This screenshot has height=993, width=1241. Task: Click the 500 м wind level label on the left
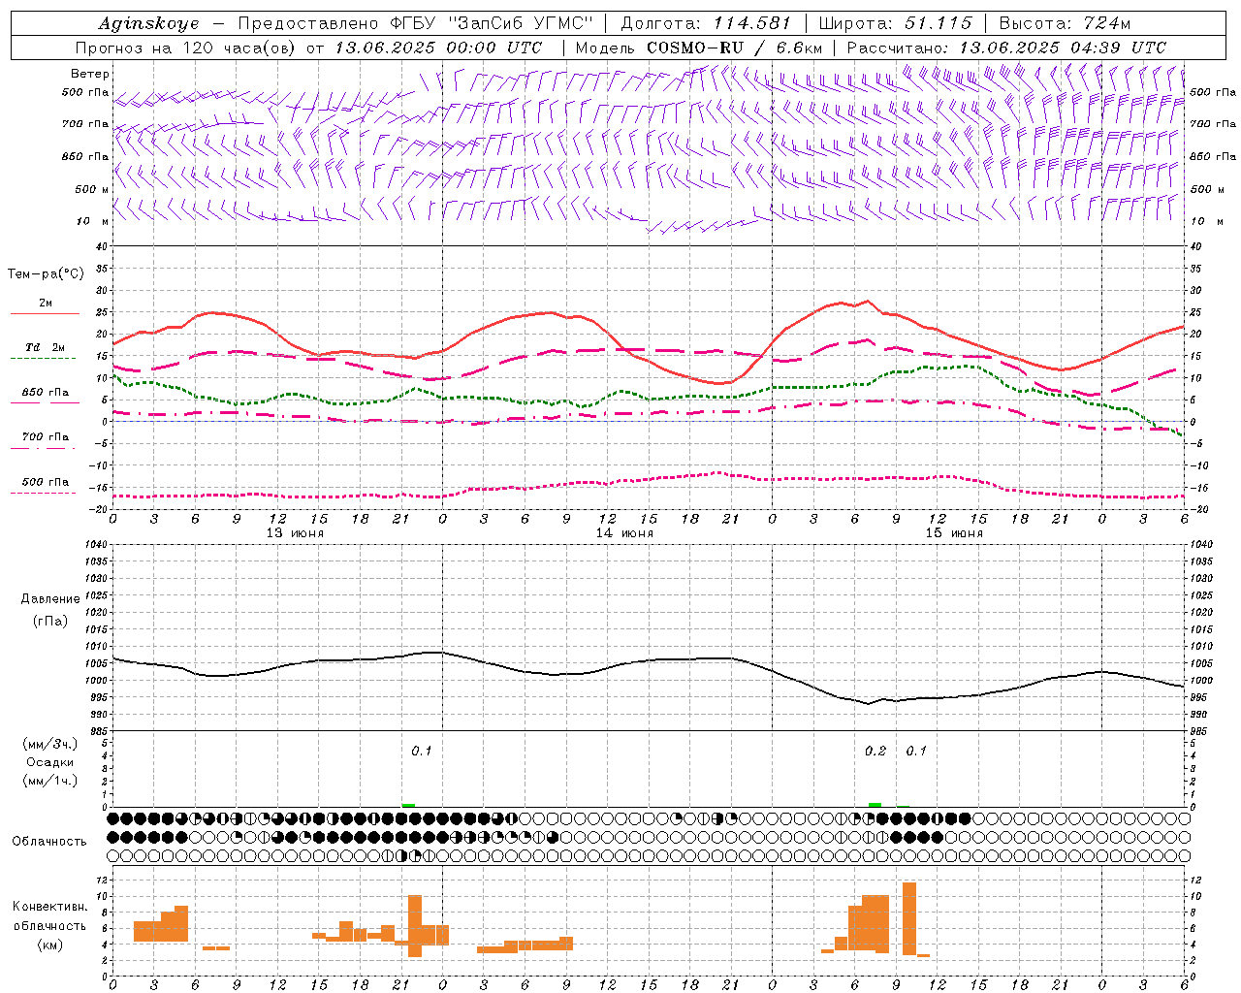(93, 189)
